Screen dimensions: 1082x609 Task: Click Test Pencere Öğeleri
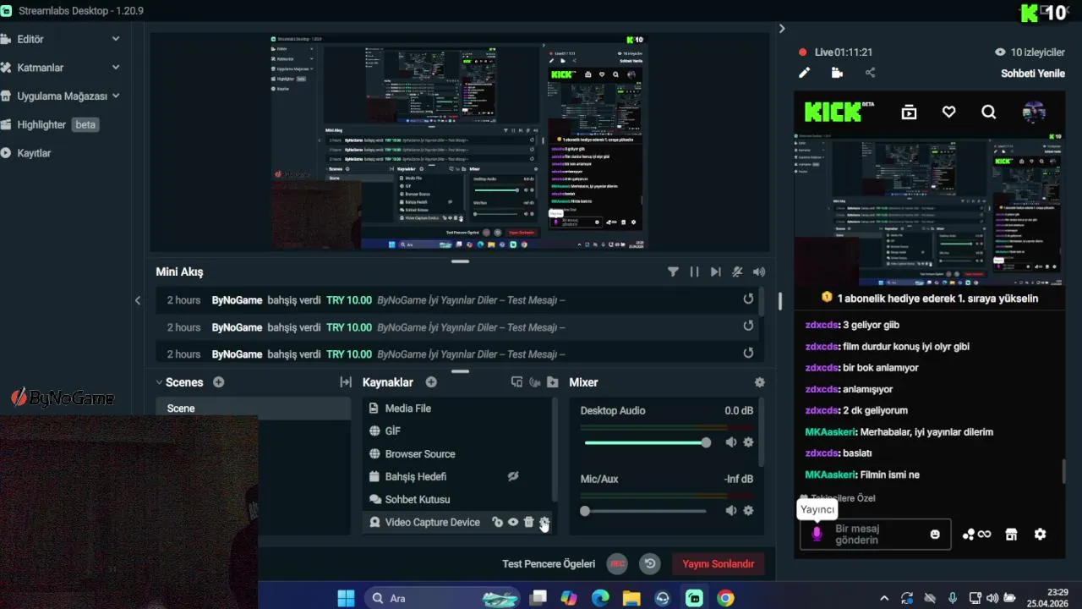pyautogui.click(x=549, y=564)
